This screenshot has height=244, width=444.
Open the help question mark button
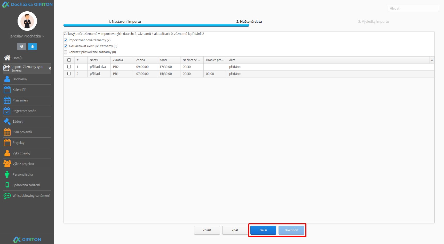(22, 46)
